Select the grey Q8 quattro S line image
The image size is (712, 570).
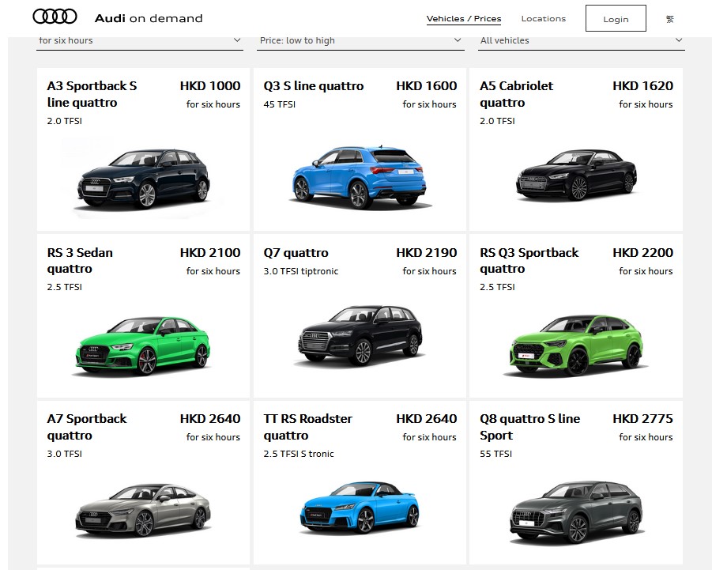click(x=577, y=512)
